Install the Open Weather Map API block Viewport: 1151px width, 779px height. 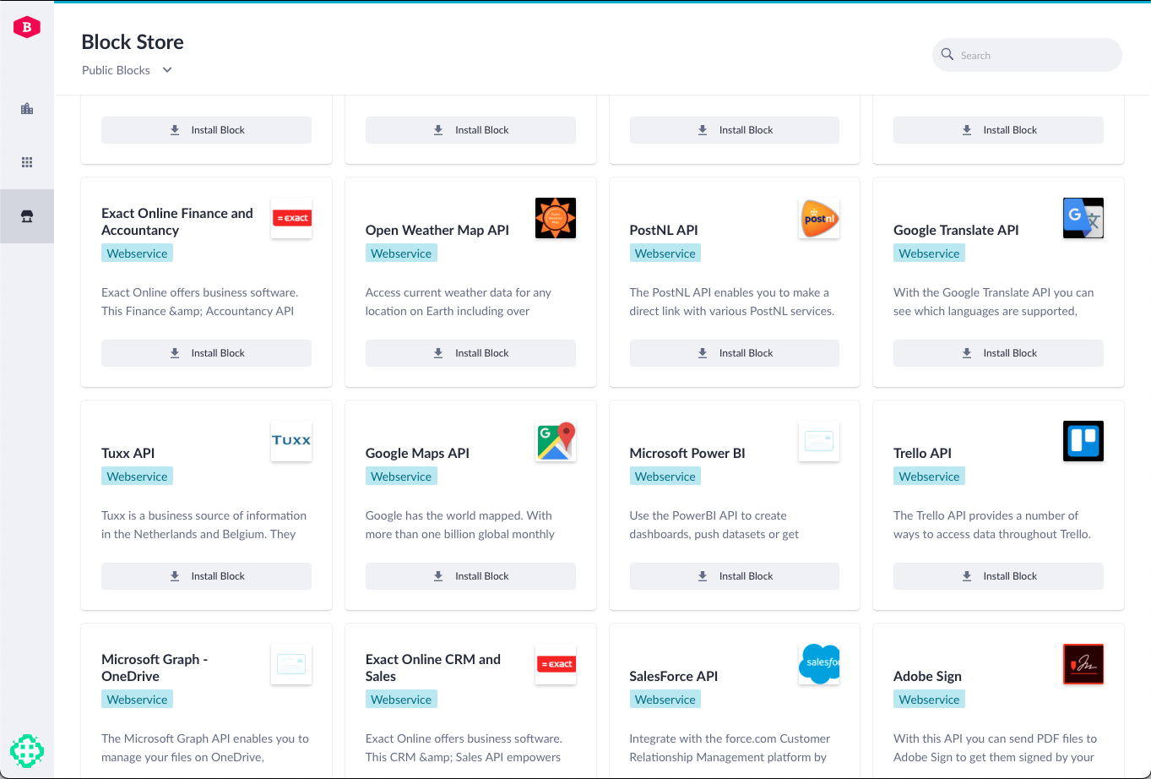(x=470, y=352)
